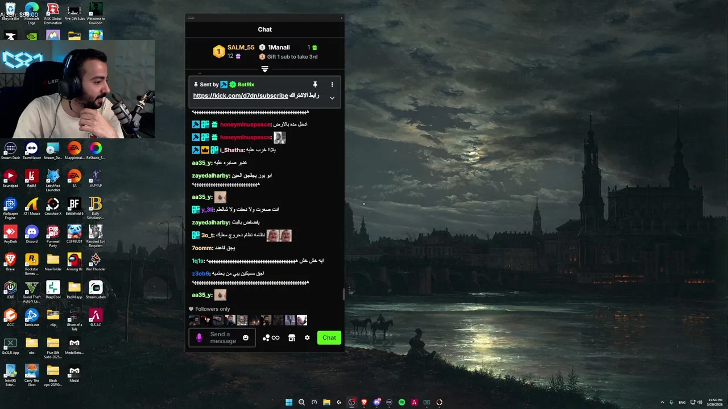The height and width of the screenshot is (409, 728).
Task: Open Among Us desktop shortcut
Action: pyautogui.click(x=74, y=262)
